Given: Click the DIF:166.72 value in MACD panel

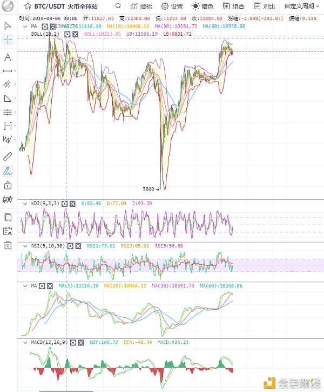Looking at the screenshot, I should [x=104, y=342].
